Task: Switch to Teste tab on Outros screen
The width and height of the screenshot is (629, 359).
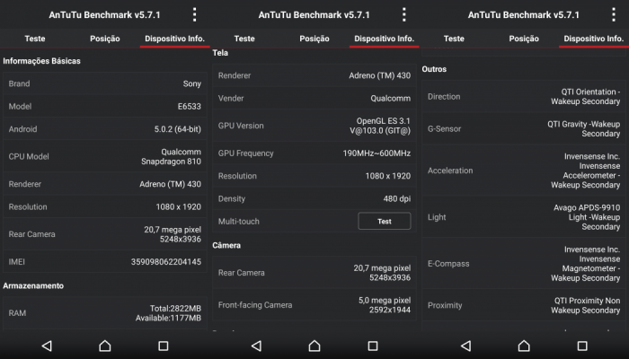Action: click(454, 39)
